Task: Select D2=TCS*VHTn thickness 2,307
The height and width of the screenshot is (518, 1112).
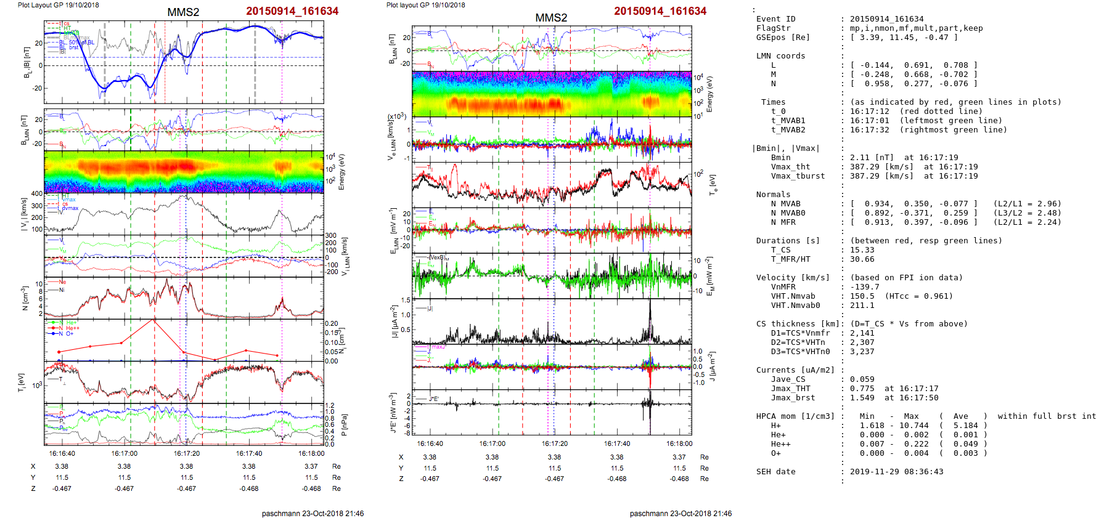Action: tap(862, 342)
